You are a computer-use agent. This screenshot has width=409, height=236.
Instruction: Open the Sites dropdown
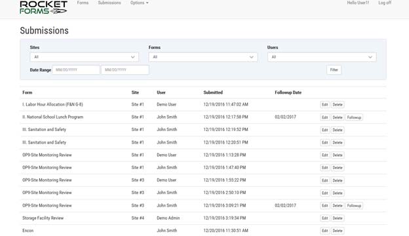tap(85, 57)
